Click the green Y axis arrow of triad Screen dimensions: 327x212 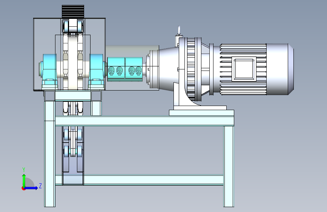[x=24, y=180]
